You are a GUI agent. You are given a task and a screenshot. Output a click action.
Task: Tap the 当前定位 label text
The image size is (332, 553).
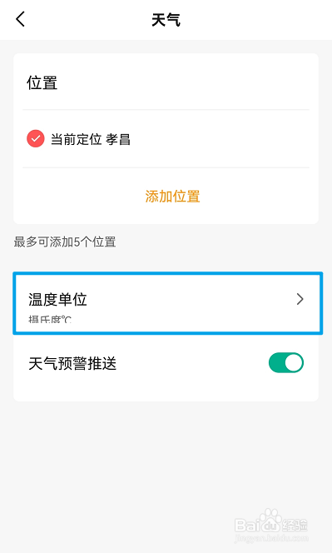pyautogui.click(x=76, y=139)
